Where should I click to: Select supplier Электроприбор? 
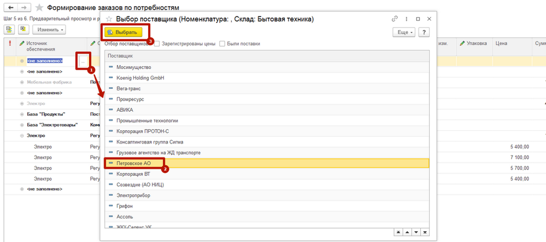coord(267,196)
